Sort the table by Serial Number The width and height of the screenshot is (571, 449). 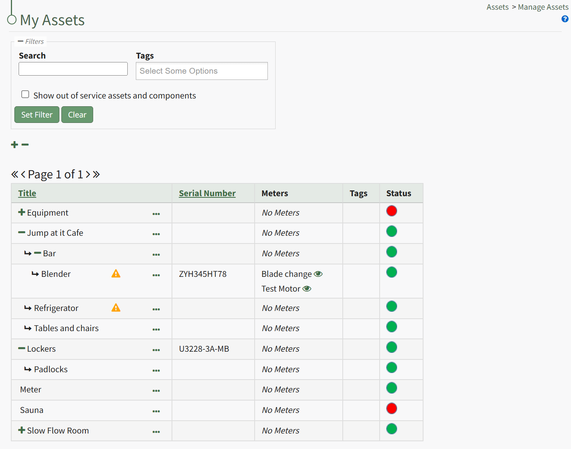pyautogui.click(x=207, y=193)
